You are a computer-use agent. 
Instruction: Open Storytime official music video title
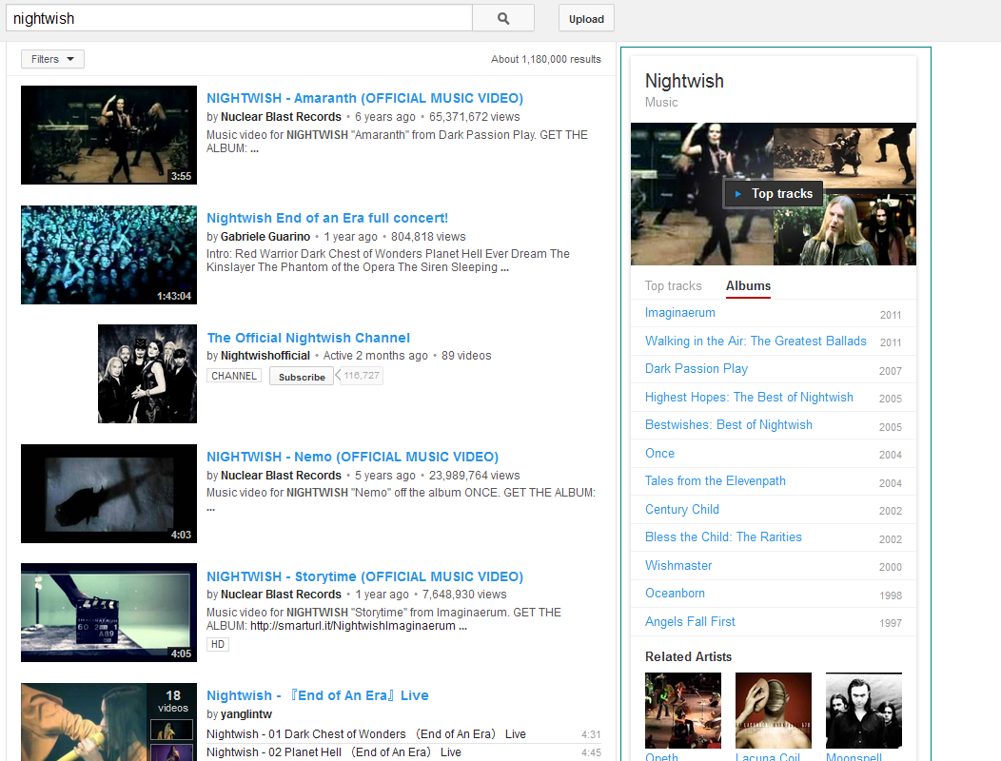point(364,577)
